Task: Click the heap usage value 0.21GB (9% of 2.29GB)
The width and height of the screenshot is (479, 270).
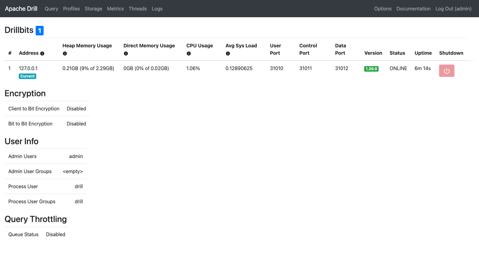Action: pos(88,68)
